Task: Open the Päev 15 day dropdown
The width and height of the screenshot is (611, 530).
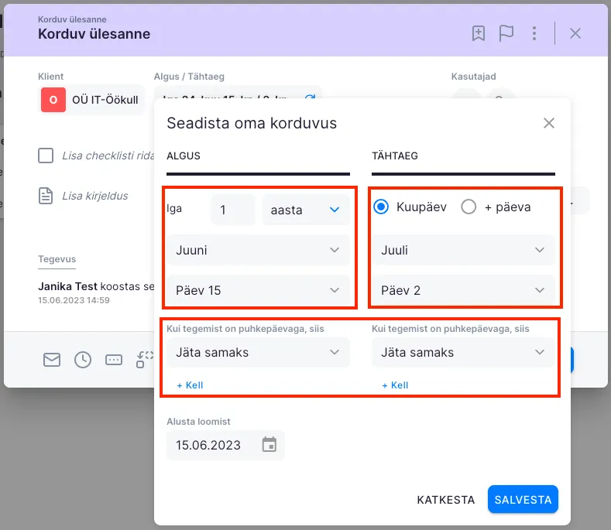Action: [258, 290]
